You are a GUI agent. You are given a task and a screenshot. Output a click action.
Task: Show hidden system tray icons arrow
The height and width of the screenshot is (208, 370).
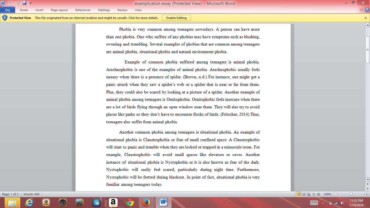pos(323,203)
